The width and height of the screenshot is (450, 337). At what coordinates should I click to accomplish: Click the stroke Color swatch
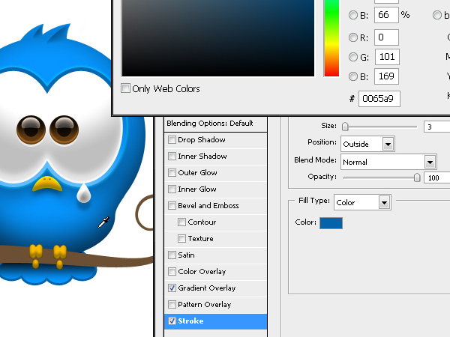[x=331, y=223]
